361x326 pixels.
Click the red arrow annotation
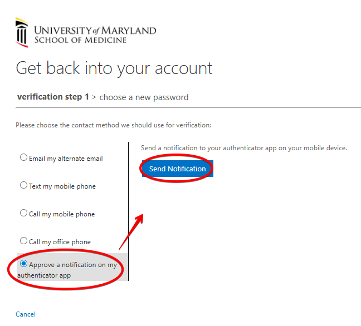pyautogui.click(x=131, y=230)
